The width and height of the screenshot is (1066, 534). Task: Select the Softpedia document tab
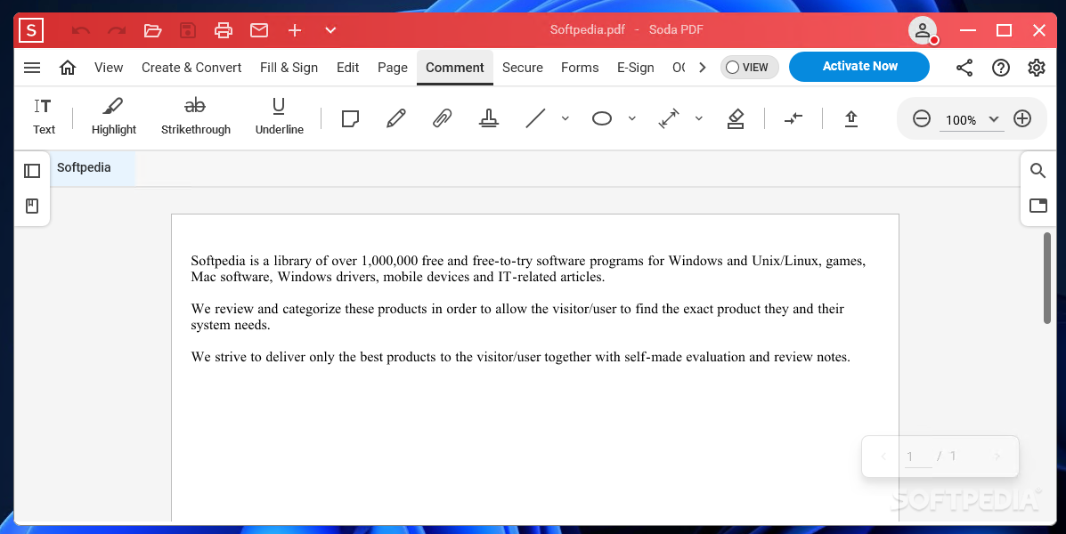94,168
